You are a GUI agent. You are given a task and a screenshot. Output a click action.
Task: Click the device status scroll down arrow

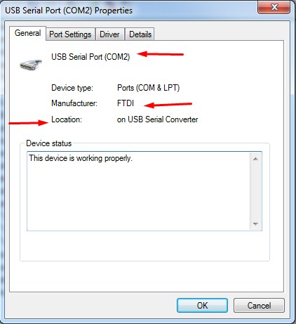[x=255, y=224]
